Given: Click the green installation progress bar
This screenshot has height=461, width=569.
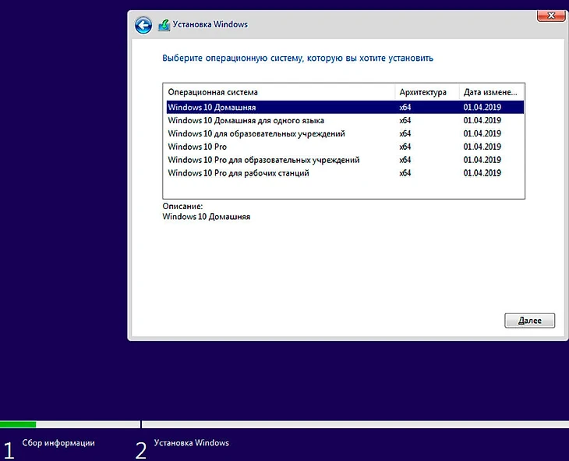Looking at the screenshot, I should pos(18,424).
